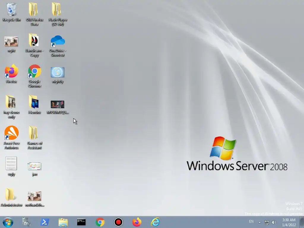The width and height of the screenshot is (304, 228).
Task: Open the network status tray icon
Action: (x=267, y=222)
